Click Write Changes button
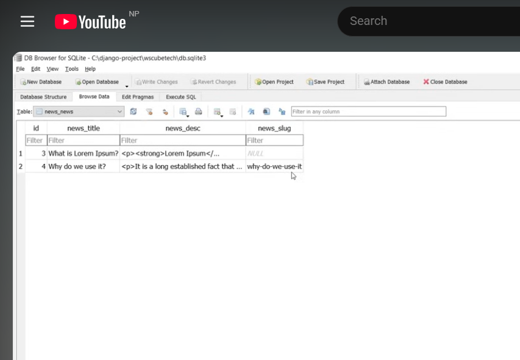Viewport: 520px width, 360px height. pos(156,82)
